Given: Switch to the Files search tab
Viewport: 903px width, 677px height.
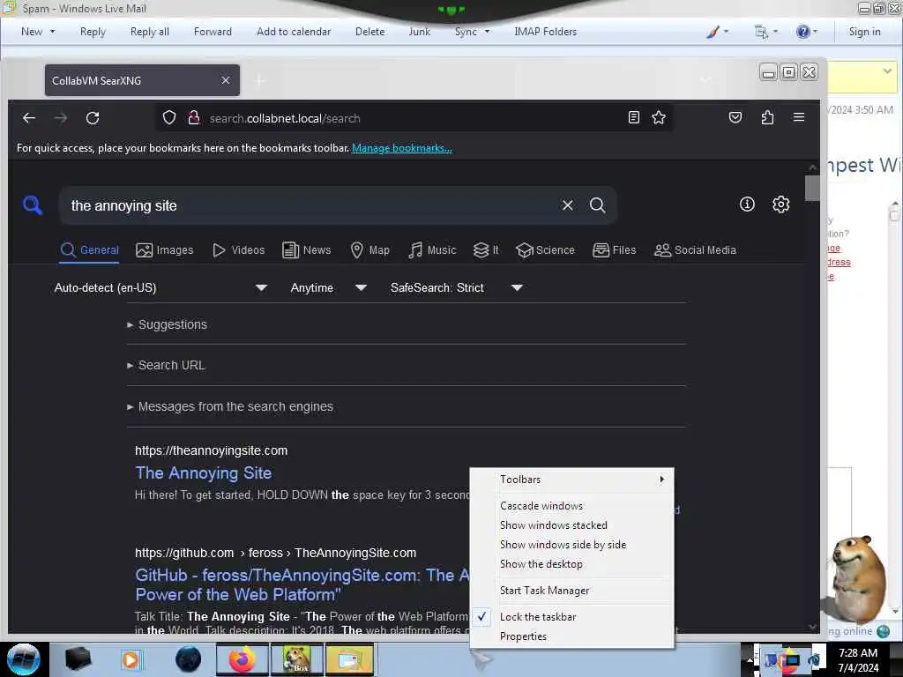Looking at the screenshot, I should click(615, 249).
